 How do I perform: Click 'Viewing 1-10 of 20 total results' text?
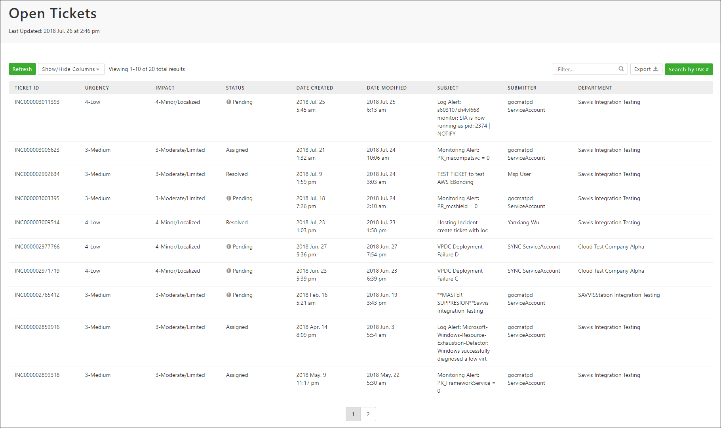[x=147, y=69]
